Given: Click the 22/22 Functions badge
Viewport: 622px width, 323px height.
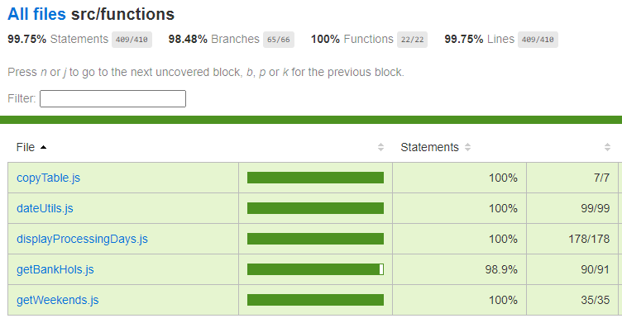Looking at the screenshot, I should click(x=412, y=40).
